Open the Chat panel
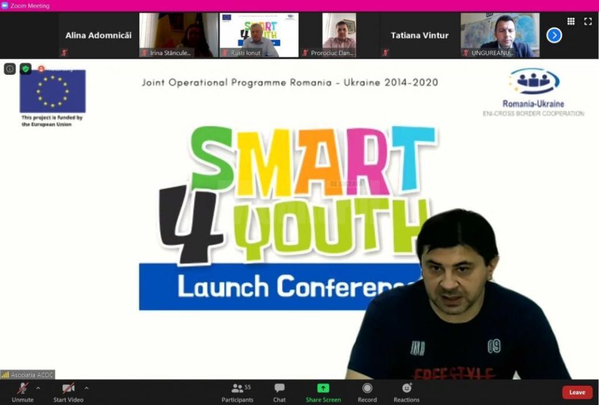The width and height of the screenshot is (599, 405). click(x=280, y=393)
